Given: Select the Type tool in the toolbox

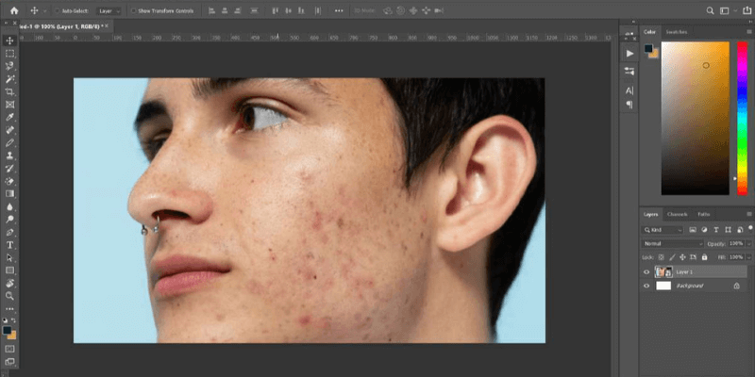Looking at the screenshot, I should (9, 244).
